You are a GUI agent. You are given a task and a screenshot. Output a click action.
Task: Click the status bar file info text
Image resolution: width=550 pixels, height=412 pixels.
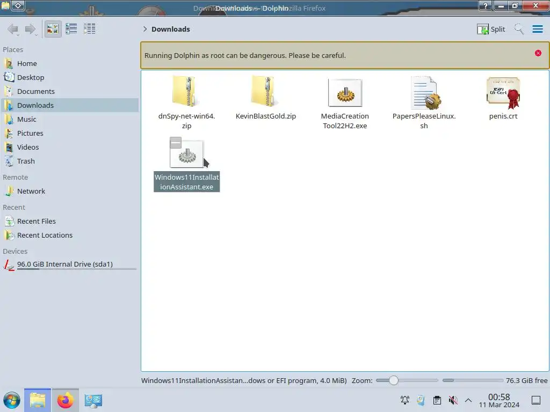[x=244, y=380]
